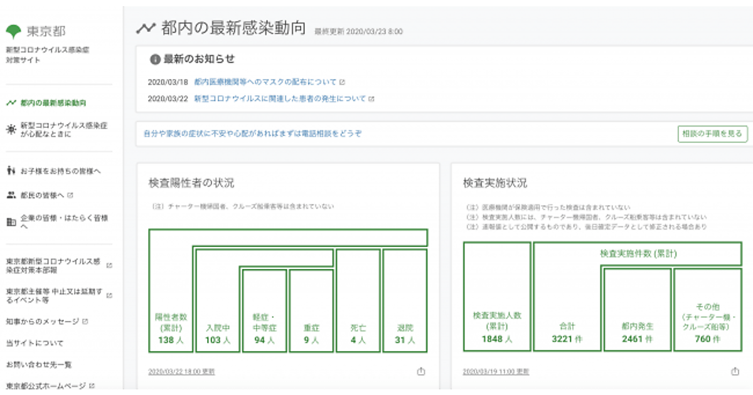The image size is (753, 395).
Task: Click the building icon beside 企業の皆様
Action: pos(11,221)
